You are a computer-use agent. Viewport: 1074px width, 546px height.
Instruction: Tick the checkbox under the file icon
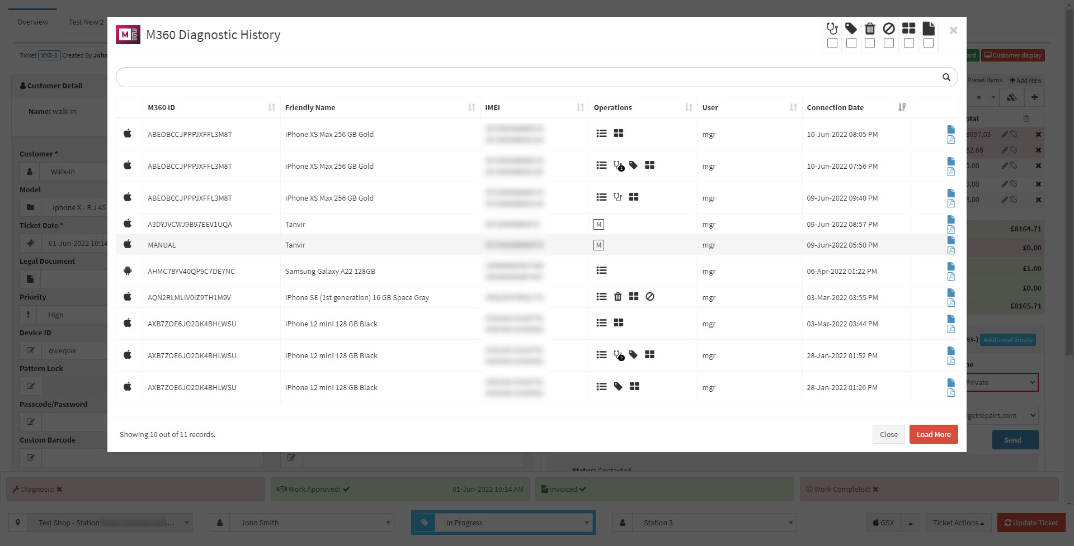tap(929, 43)
